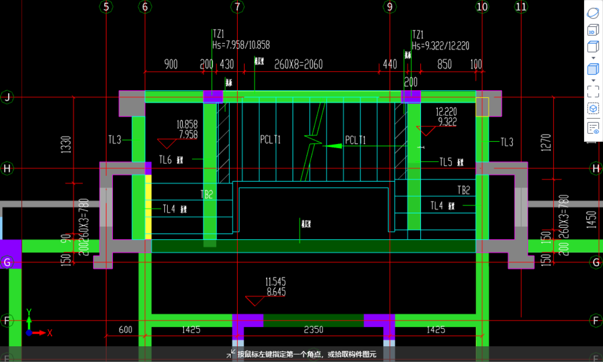
Task: Click the '2350' dimension text
Action: pos(313,330)
